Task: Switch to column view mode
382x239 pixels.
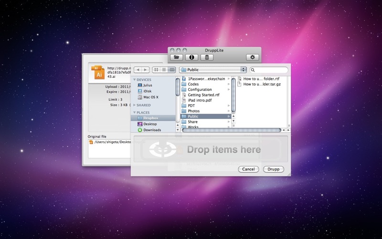Action: click(x=172, y=70)
